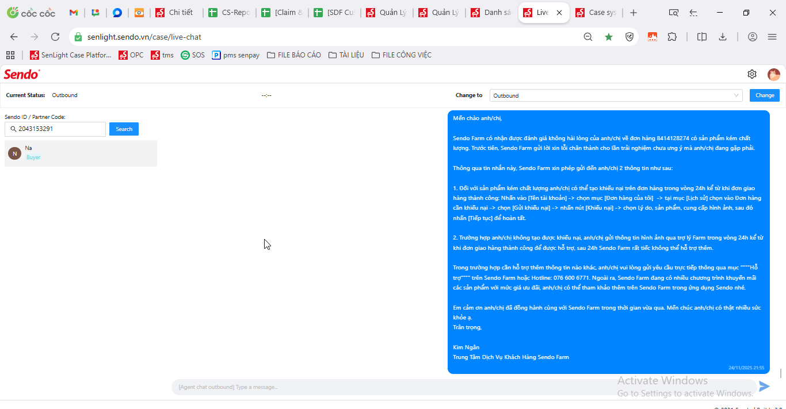Open the red extension icon in toolbar
Screen dimensions: 786x409
(653, 37)
